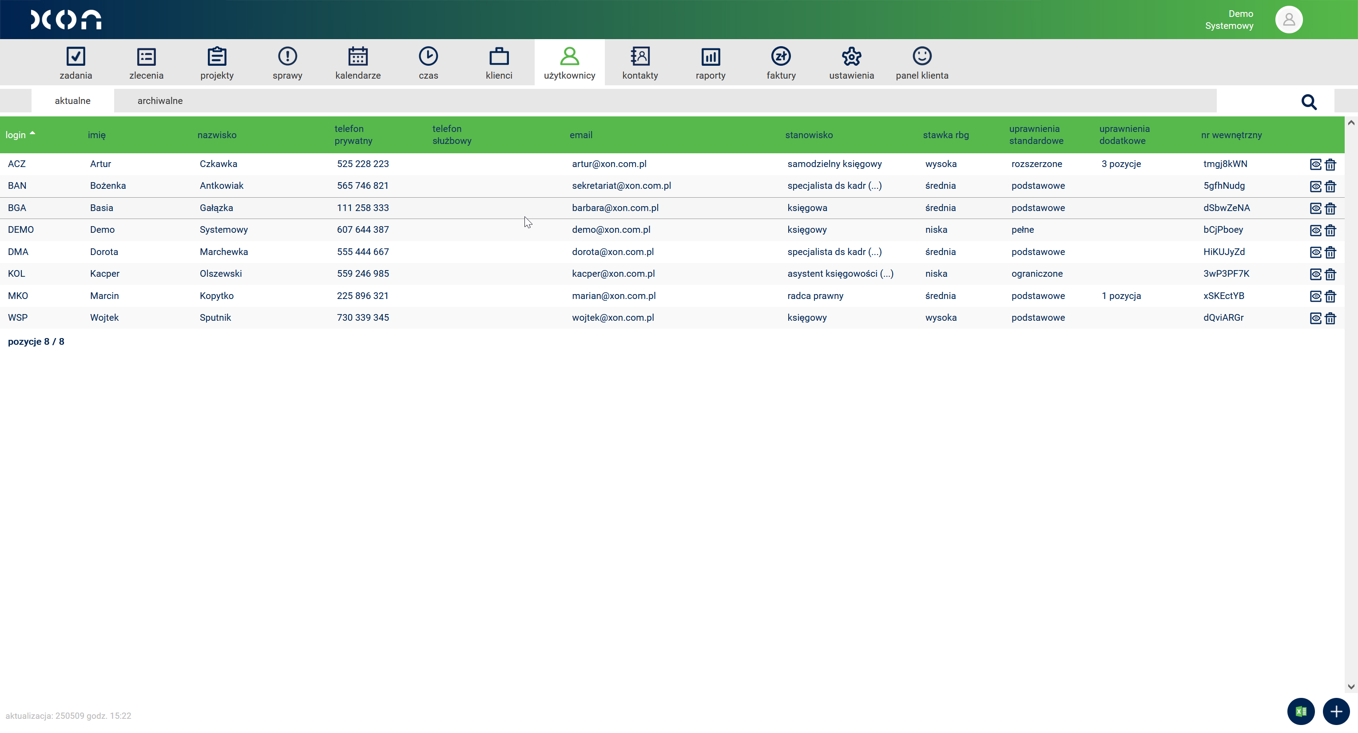
Task: Delete user ACZ with trash icon
Action: [1330, 164]
